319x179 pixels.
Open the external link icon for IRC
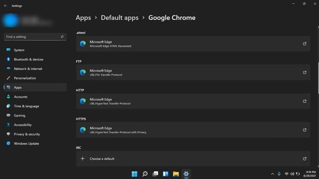click(305, 159)
